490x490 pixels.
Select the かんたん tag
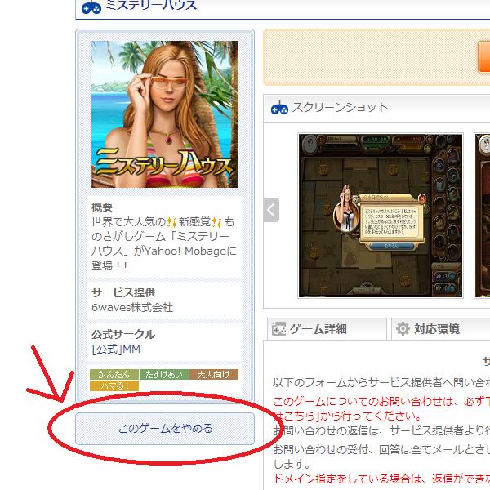(114, 374)
